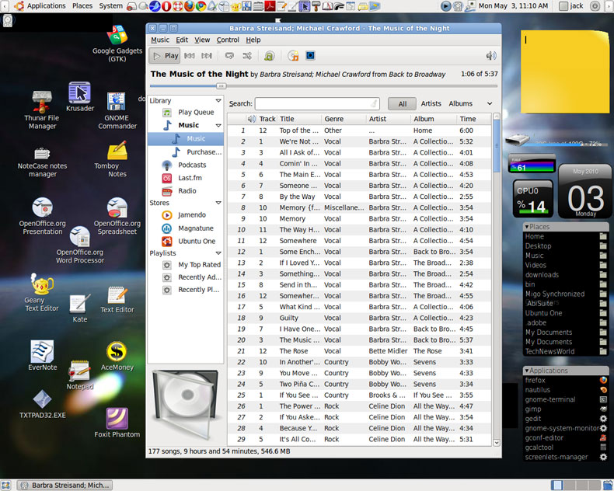Filter search by Artists

click(431, 104)
